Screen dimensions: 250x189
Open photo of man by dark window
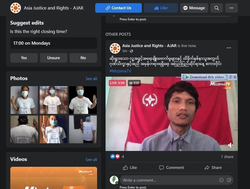tap(83, 130)
